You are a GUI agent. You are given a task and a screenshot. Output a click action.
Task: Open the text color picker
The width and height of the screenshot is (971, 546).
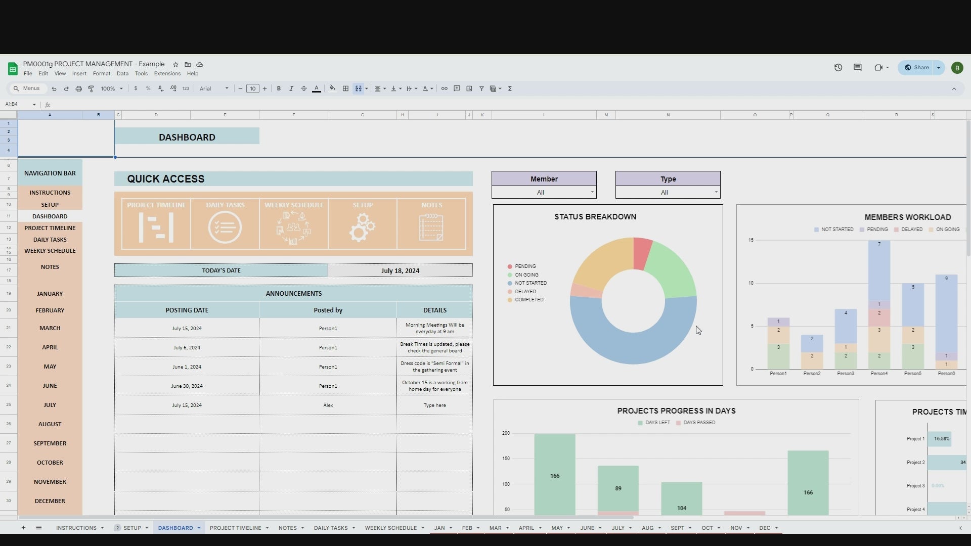pos(317,88)
